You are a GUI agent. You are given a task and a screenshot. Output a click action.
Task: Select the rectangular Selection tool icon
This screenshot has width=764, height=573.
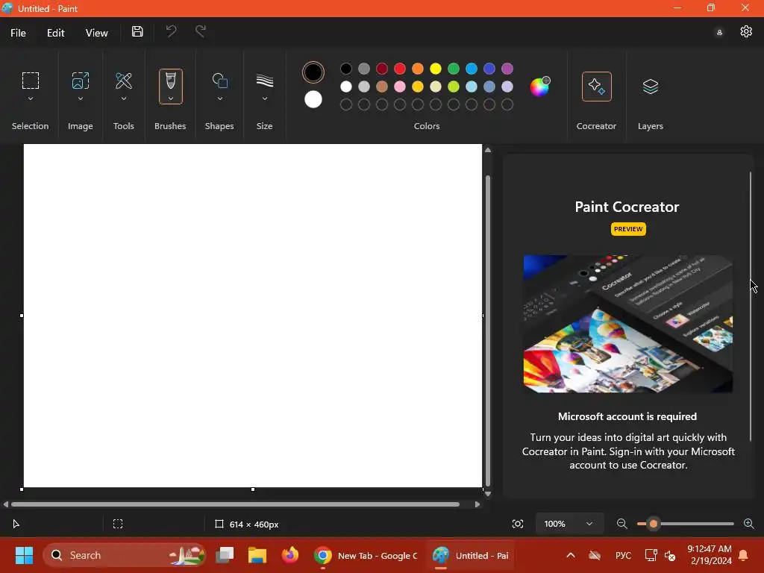click(x=30, y=81)
